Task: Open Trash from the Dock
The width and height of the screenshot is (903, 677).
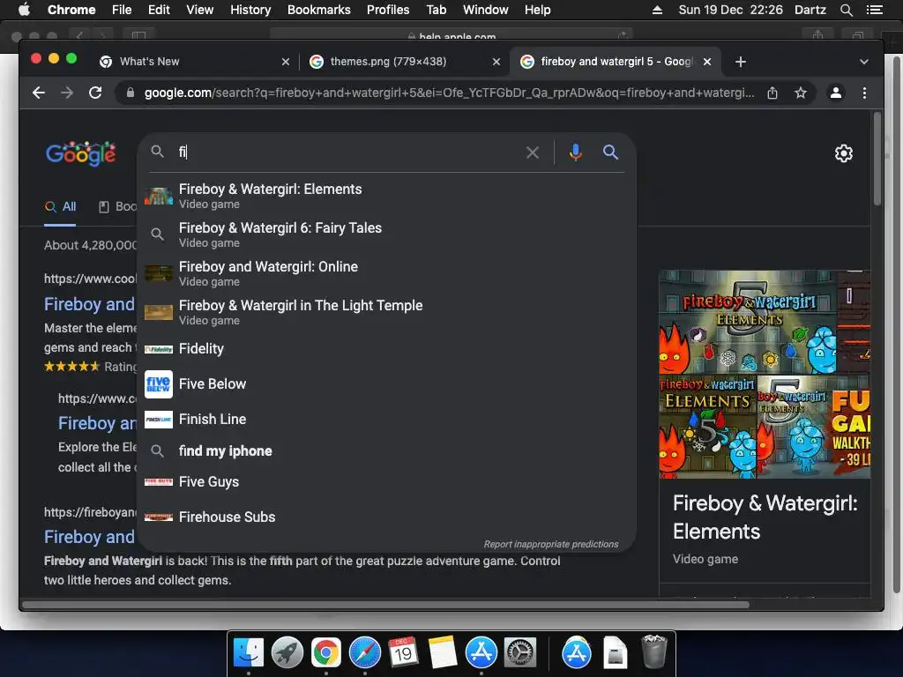Action: 653,653
